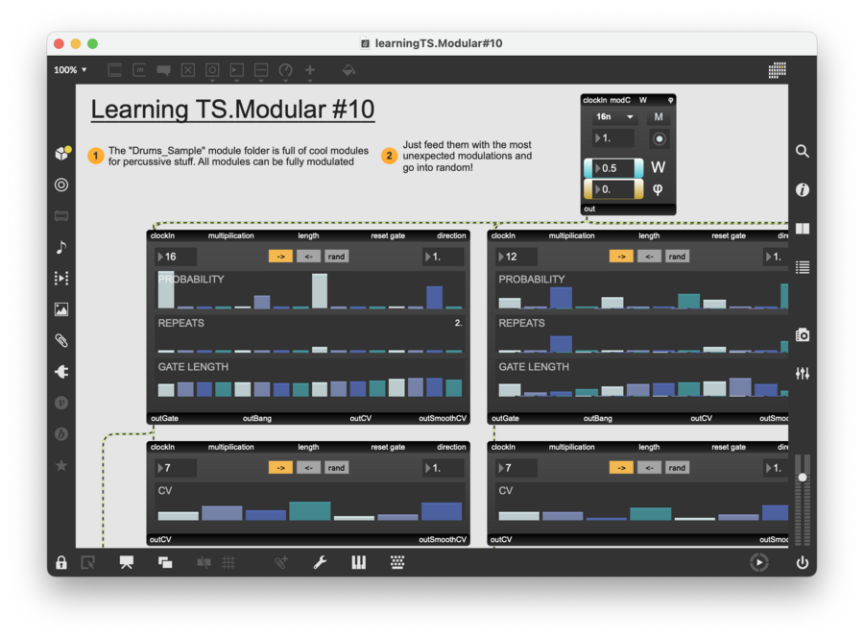Open the images browser in left sidebar
The width and height of the screenshot is (864, 639).
pos(61,309)
